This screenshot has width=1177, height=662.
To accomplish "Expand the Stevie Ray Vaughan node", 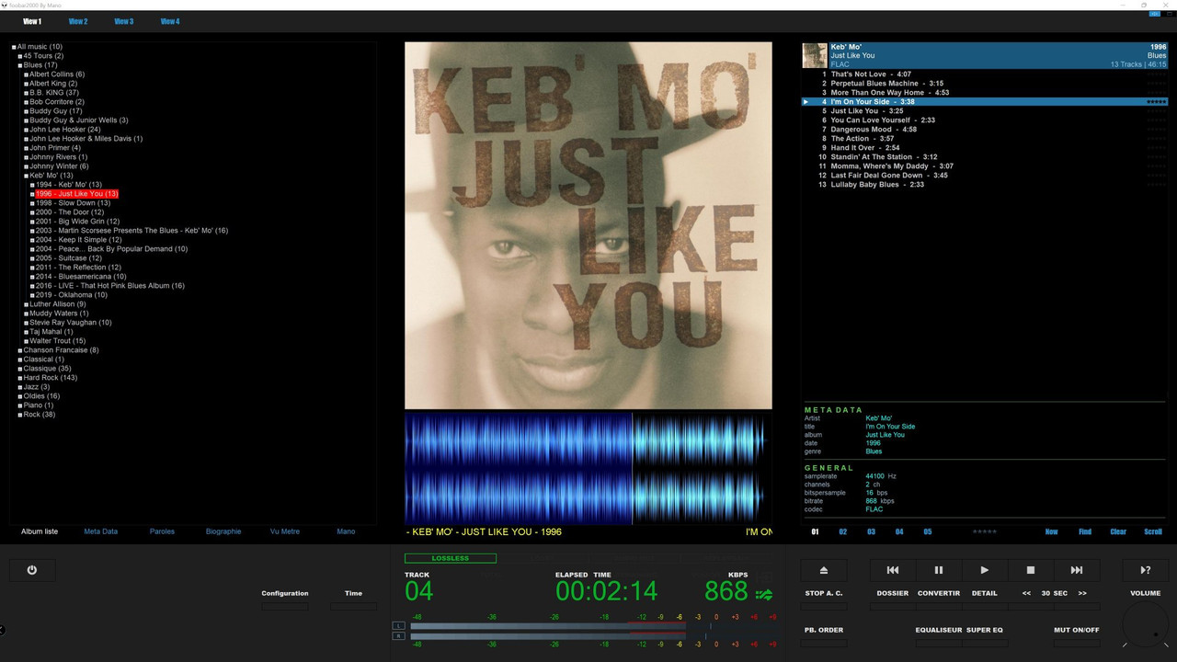I will (27, 323).
